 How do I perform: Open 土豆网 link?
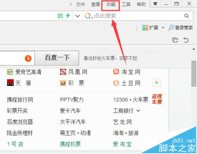131,83
